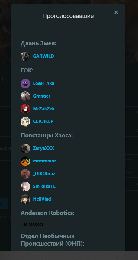Click mrmramor's orange avatar

25,161
